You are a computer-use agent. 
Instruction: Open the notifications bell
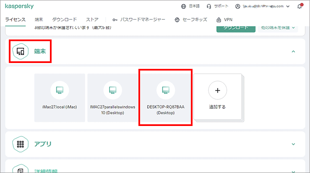point(300,6)
